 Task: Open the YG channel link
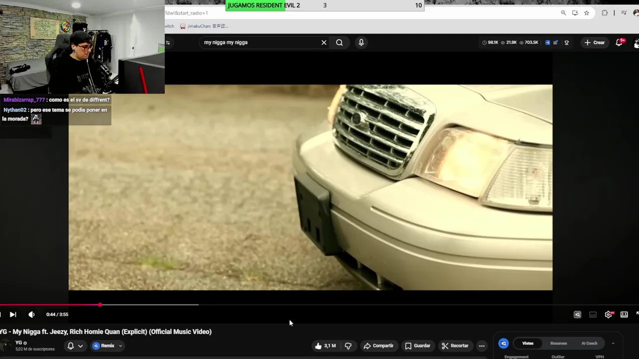tap(19, 343)
